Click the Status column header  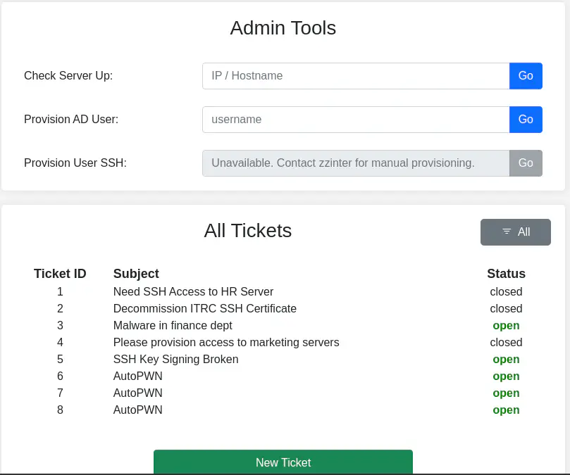point(506,274)
